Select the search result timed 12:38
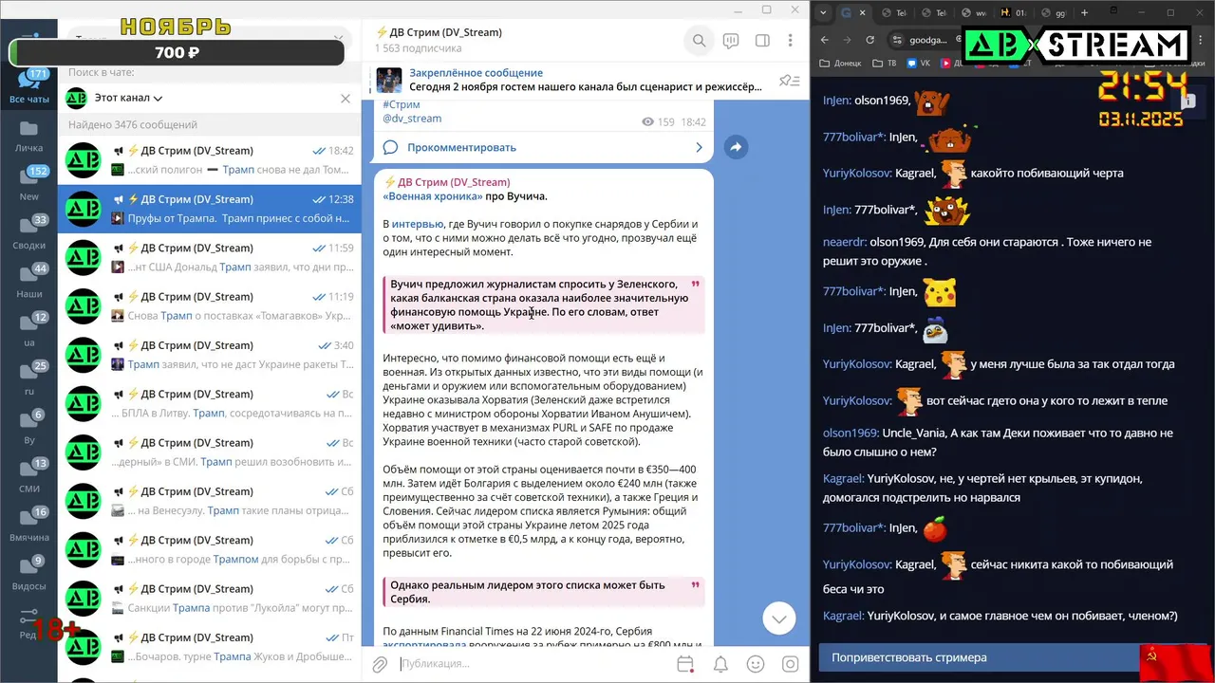 (210, 209)
